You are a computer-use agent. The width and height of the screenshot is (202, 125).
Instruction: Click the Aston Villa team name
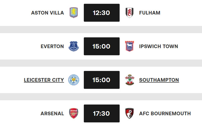coord(47,13)
